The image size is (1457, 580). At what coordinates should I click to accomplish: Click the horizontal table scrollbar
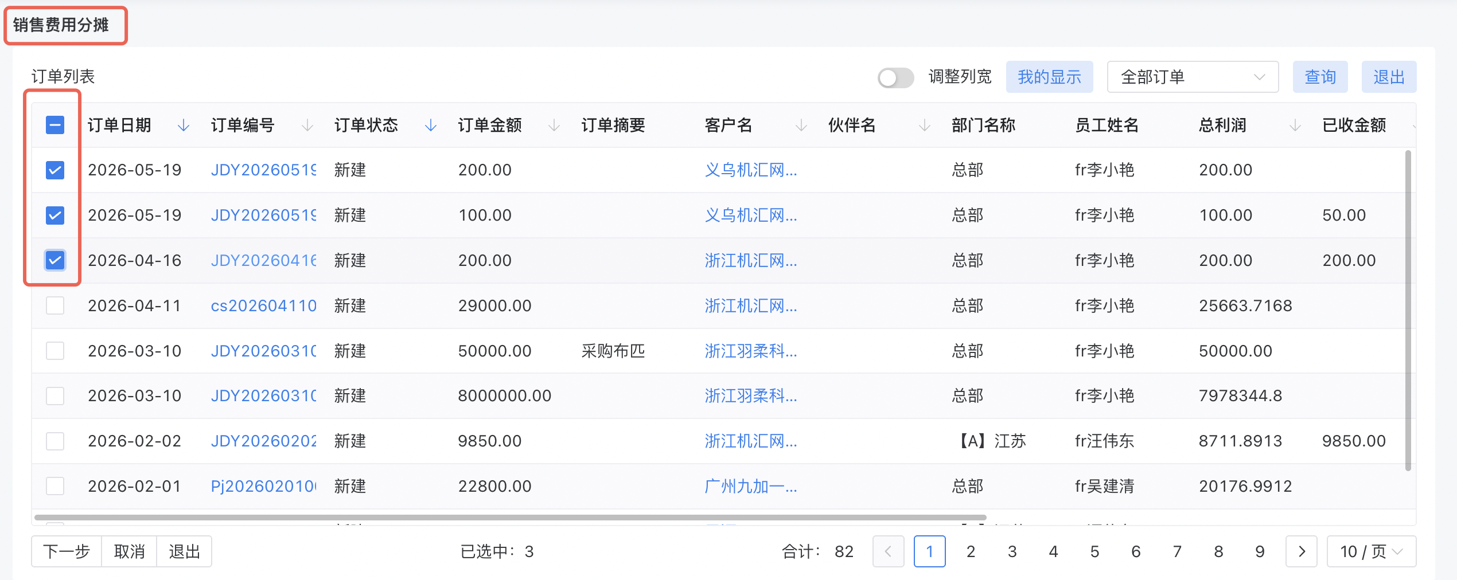pyautogui.click(x=511, y=517)
